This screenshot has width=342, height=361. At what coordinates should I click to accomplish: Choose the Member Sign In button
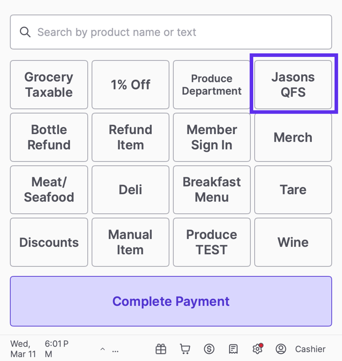[212, 138]
